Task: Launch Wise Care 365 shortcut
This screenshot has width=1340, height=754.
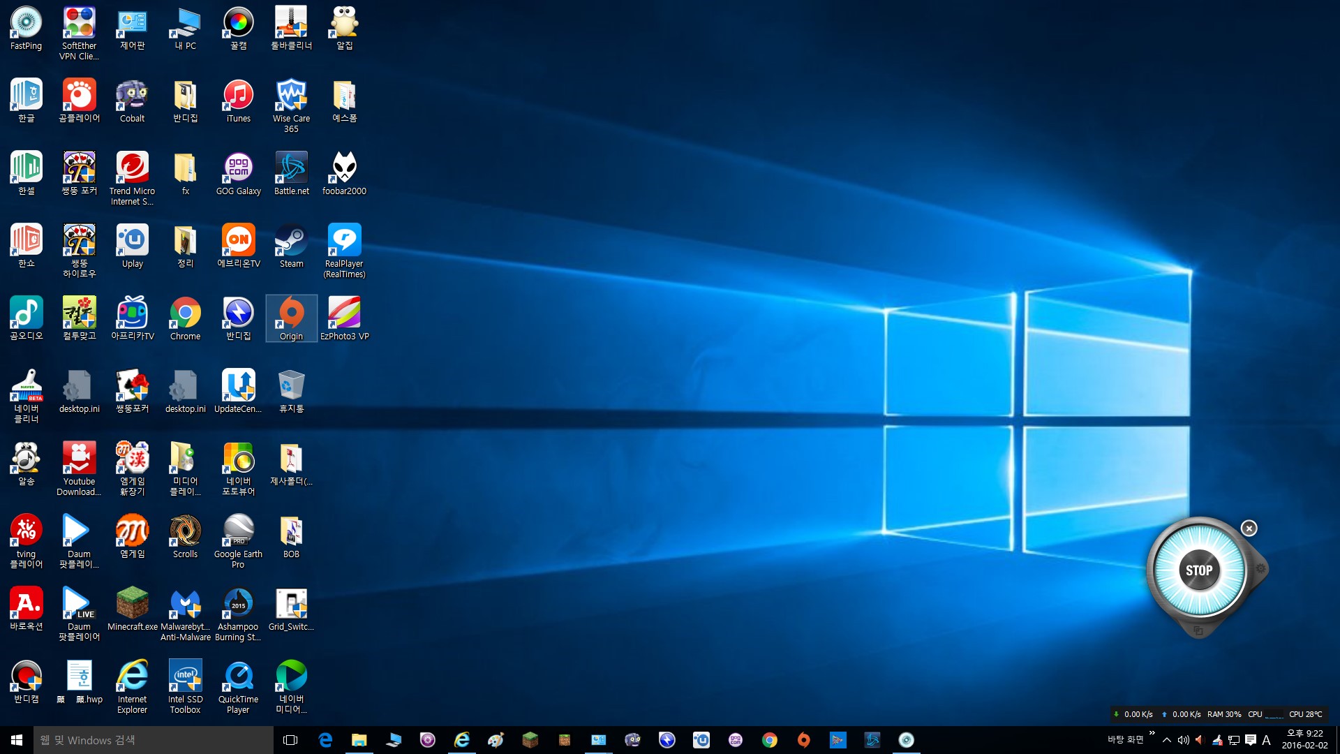Action: pos(291,106)
